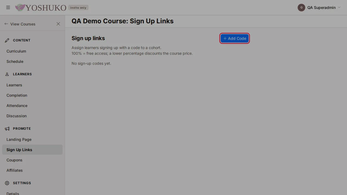The width and height of the screenshot is (347, 195).
Task: Open the Discussion page
Action: click(x=32, y=116)
